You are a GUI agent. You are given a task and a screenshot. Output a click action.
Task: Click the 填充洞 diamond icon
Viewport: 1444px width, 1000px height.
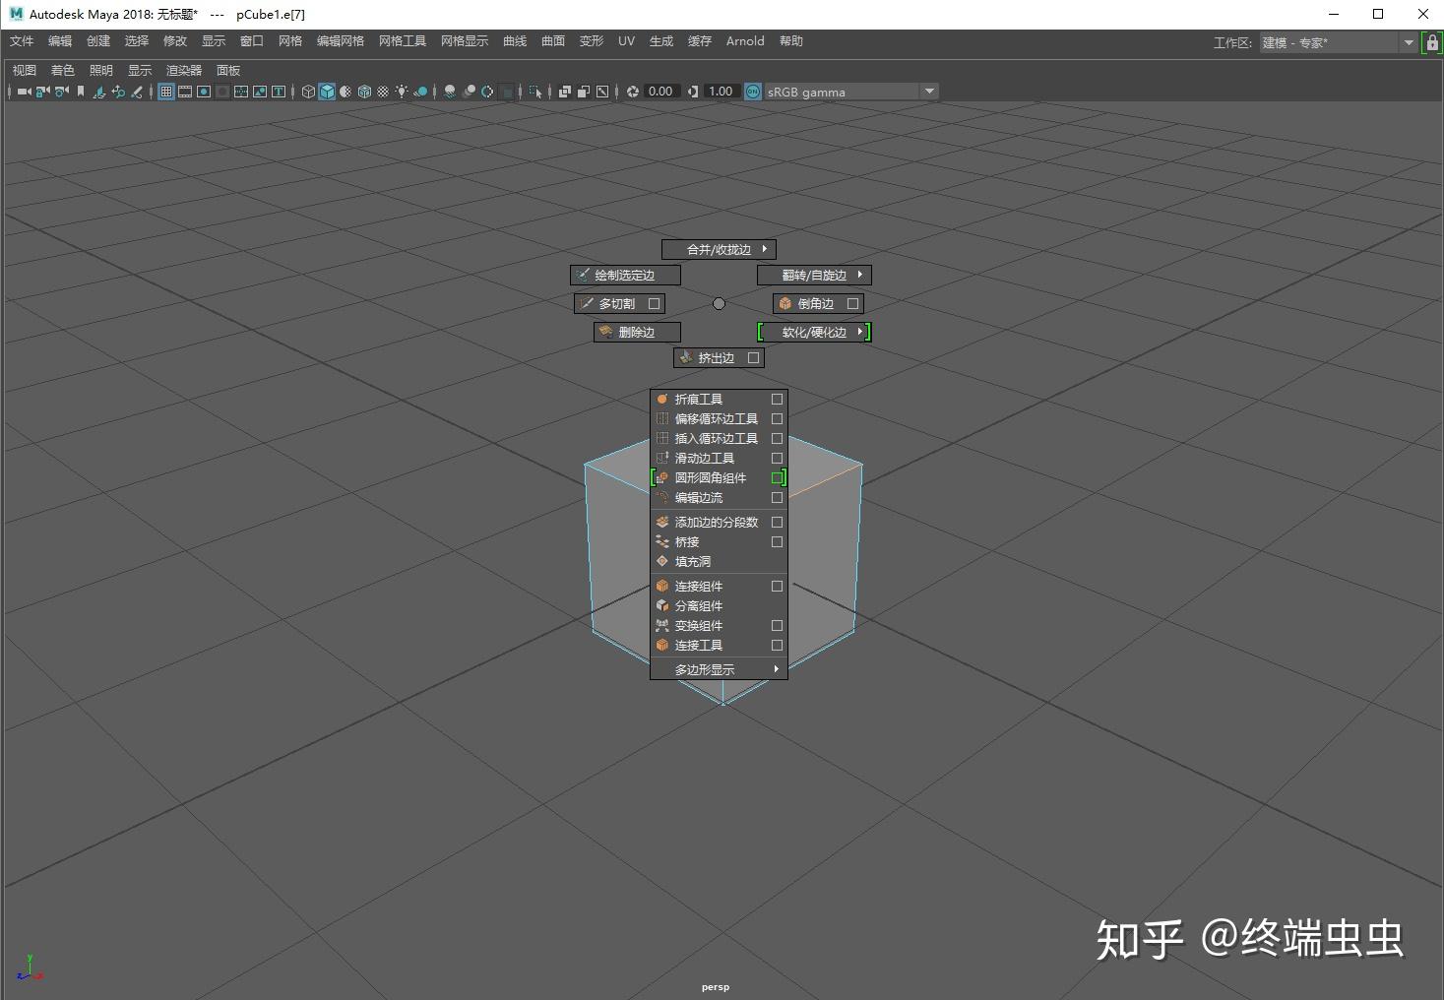662,561
